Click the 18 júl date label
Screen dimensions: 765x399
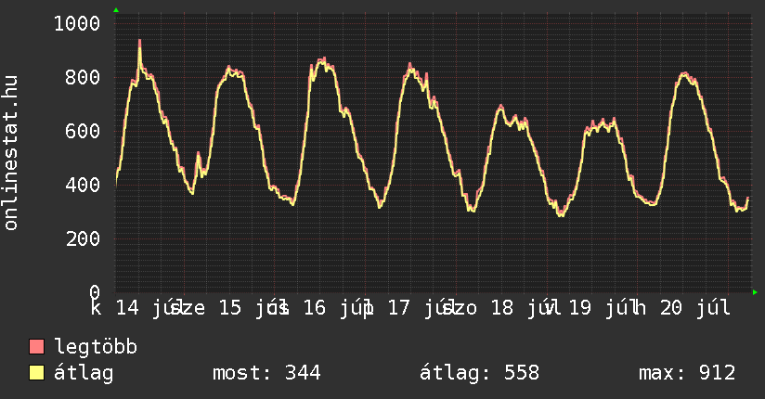[525, 308]
